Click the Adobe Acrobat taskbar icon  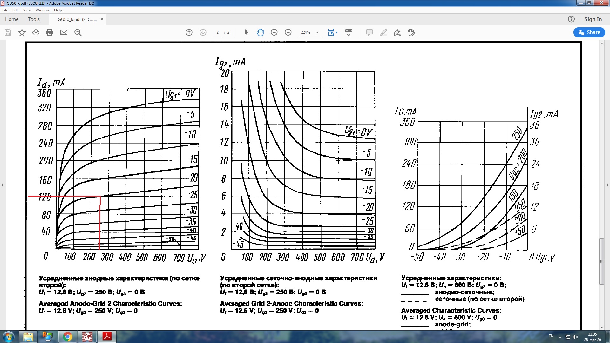pyautogui.click(x=107, y=337)
